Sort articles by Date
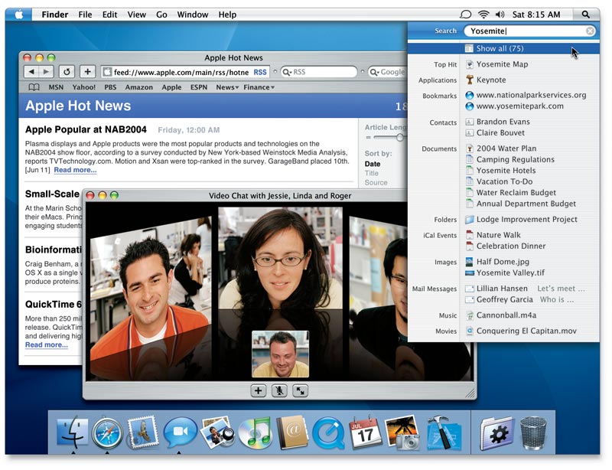Image resolution: width=612 pixels, height=470 pixels. [x=373, y=164]
